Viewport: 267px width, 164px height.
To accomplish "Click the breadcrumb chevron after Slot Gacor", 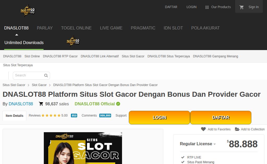I will (x=50, y=85).
